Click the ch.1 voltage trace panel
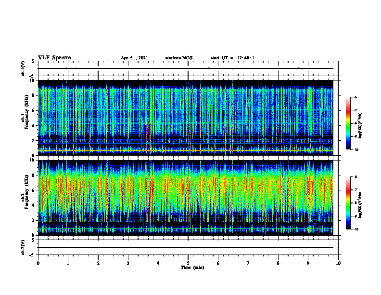The image size is (381, 295). coord(188,68)
